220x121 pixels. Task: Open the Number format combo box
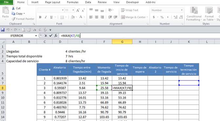tap(167, 10)
